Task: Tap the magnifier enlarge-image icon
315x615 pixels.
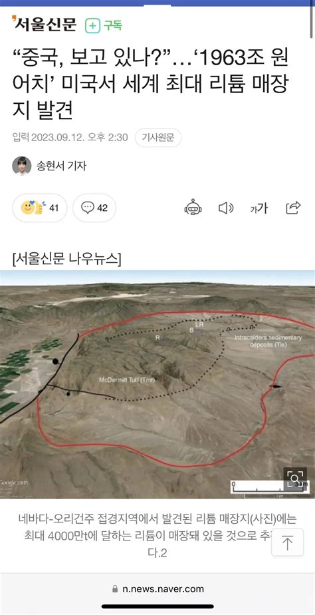Action: pos(295,477)
